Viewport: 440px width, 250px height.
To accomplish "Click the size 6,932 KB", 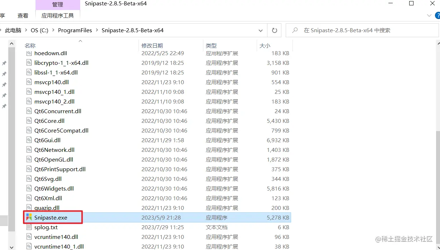I will coord(278,140).
